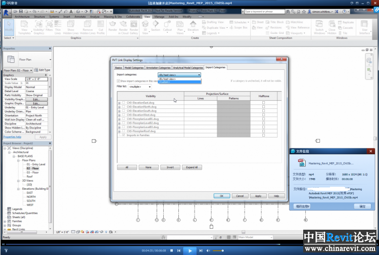Open View Templates tool

coord(24,27)
